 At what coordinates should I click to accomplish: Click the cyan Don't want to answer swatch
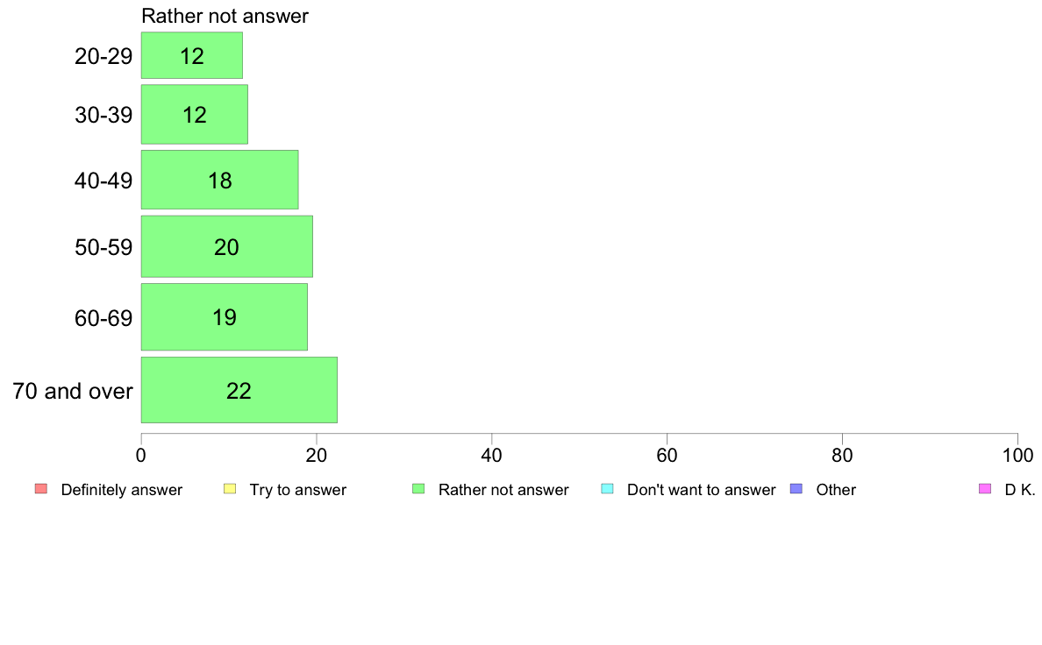click(x=607, y=489)
